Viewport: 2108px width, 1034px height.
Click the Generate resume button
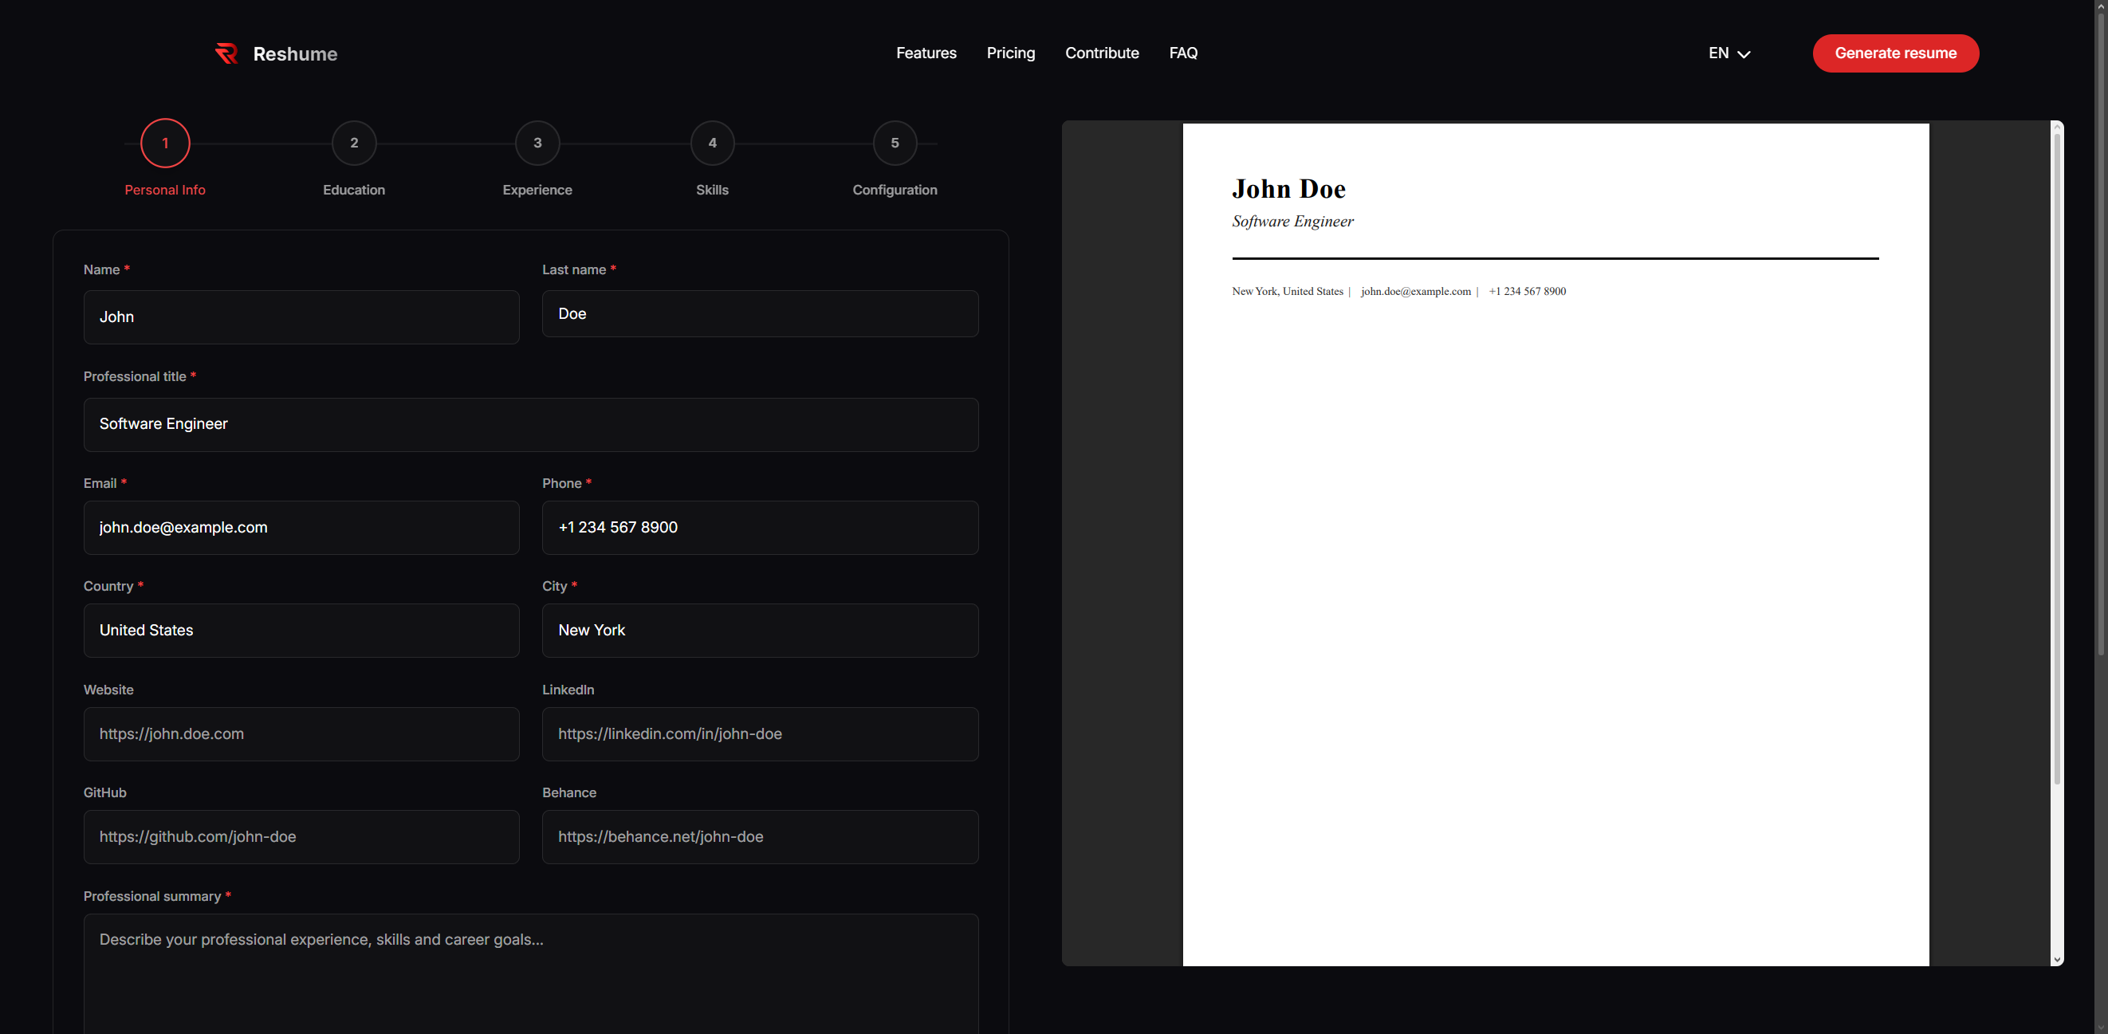point(1895,53)
